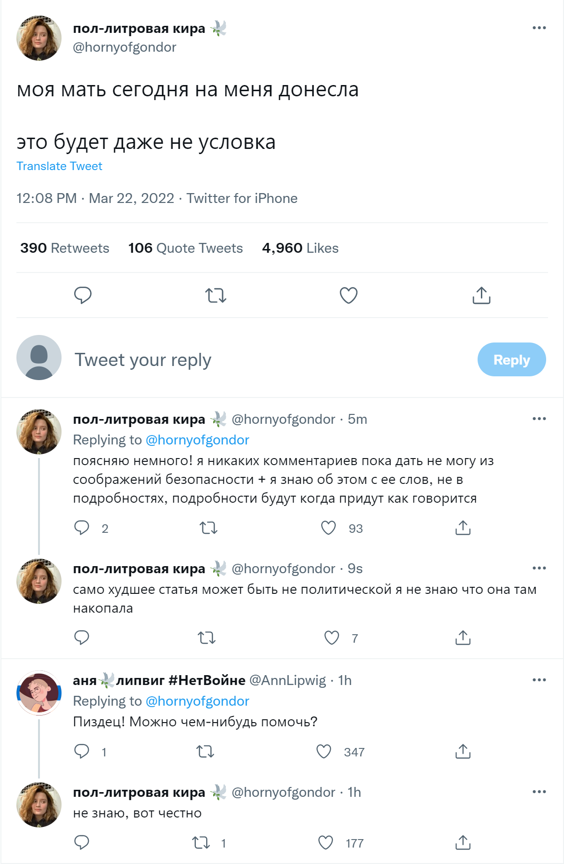564x864 pixels.
Task: Open the three-dot menu of the main tweet
Action: [539, 28]
